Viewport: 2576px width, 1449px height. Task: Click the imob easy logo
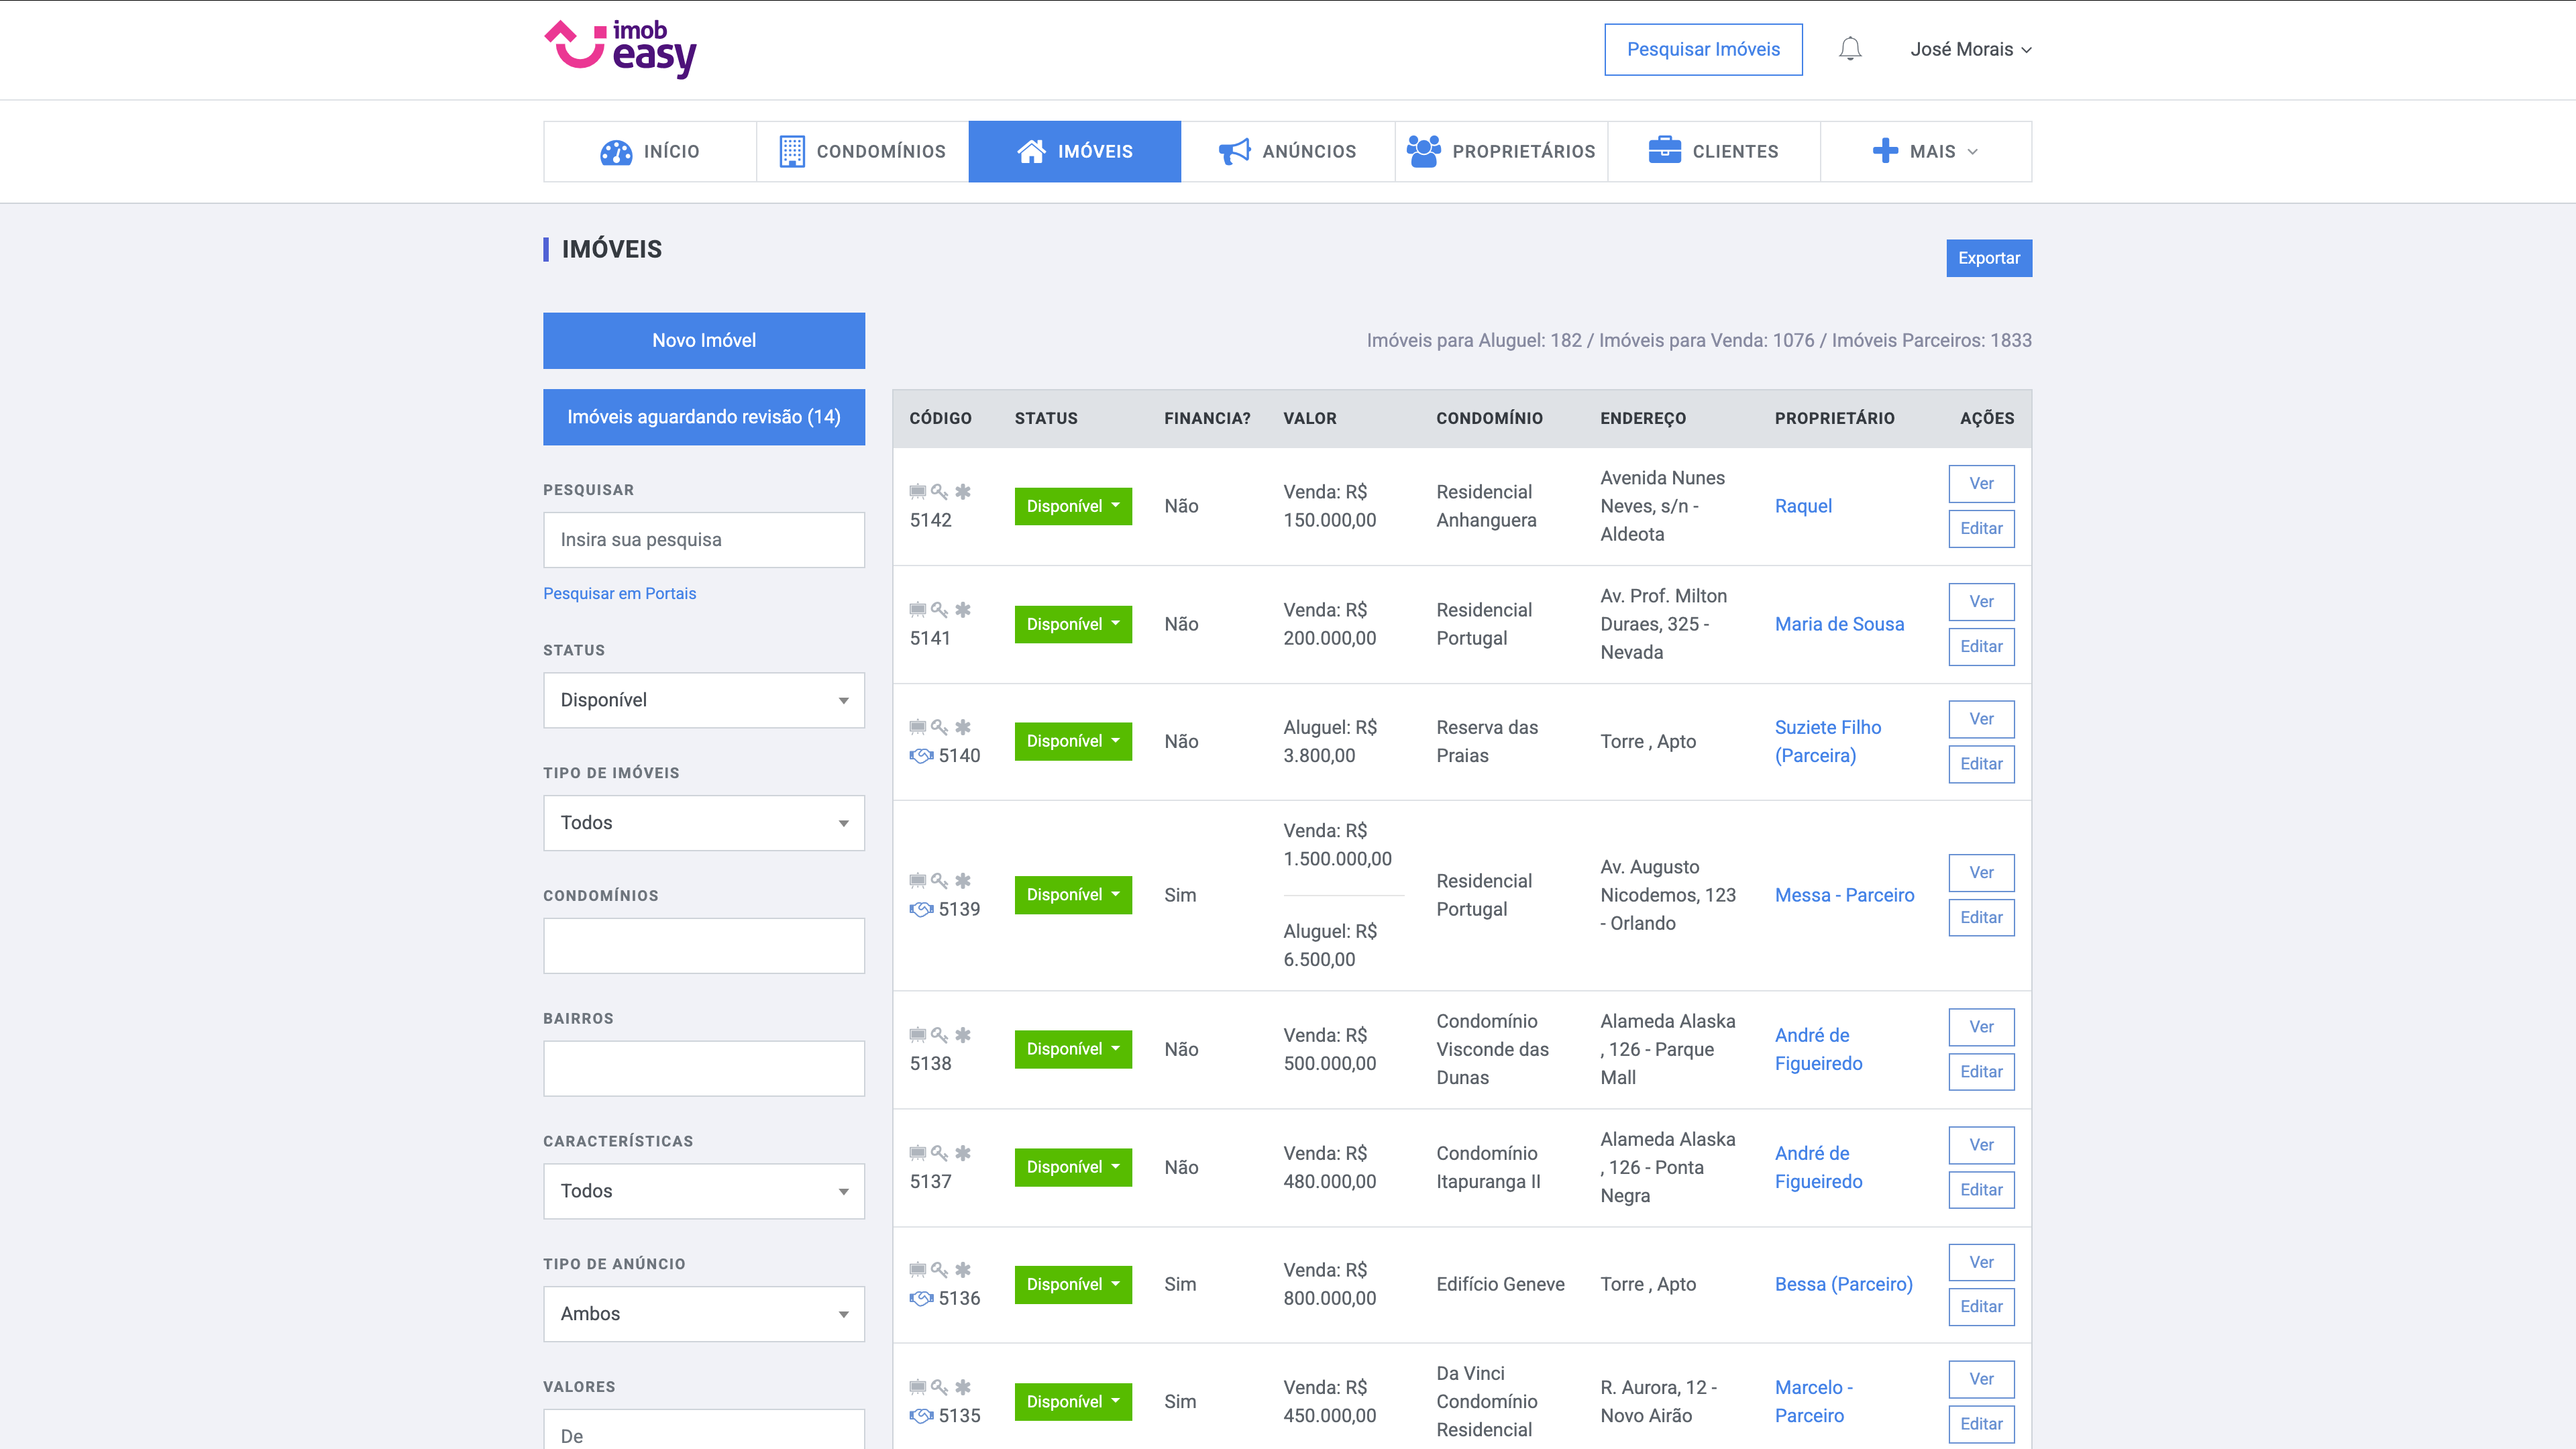click(620, 49)
